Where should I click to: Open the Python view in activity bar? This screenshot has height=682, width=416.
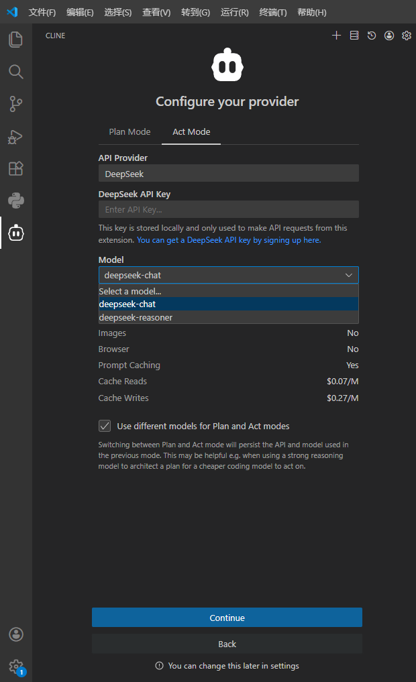(15, 201)
